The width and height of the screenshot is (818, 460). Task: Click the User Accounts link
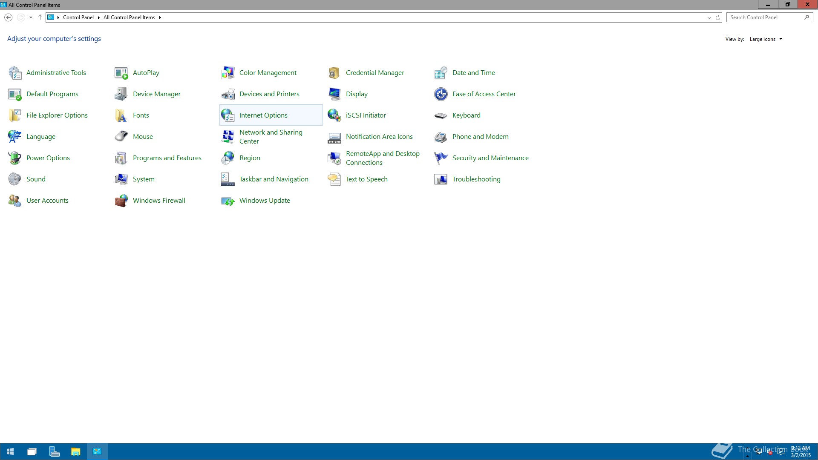pos(47,201)
